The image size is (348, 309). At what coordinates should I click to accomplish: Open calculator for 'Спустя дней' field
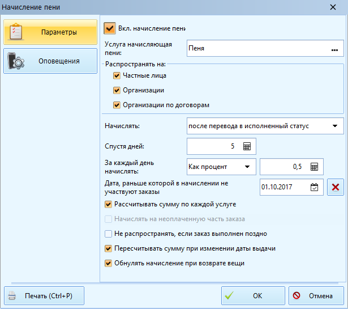[x=247, y=146]
